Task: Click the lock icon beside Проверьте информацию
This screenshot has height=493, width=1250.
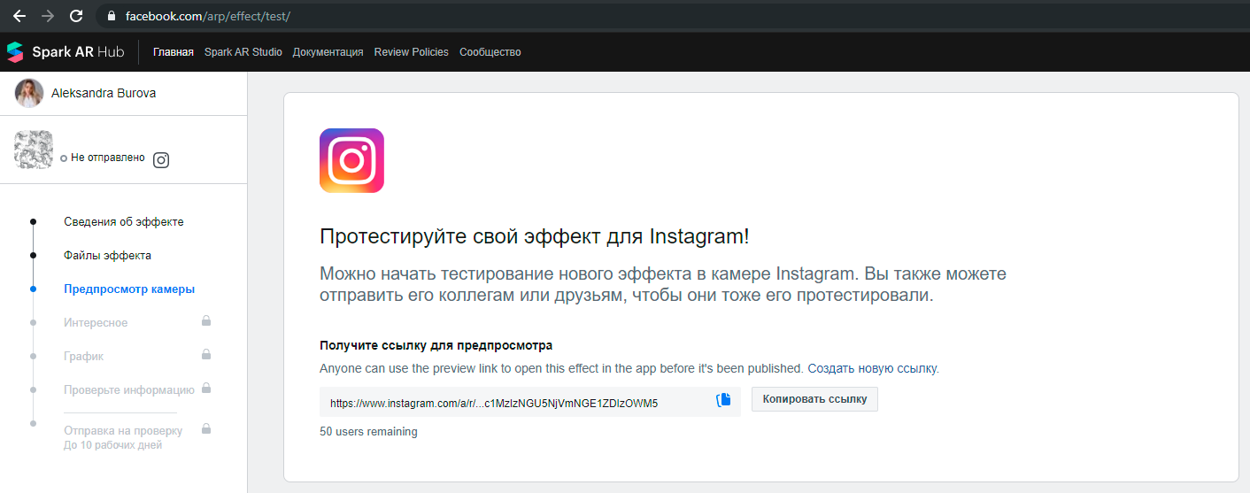Action: (206, 388)
